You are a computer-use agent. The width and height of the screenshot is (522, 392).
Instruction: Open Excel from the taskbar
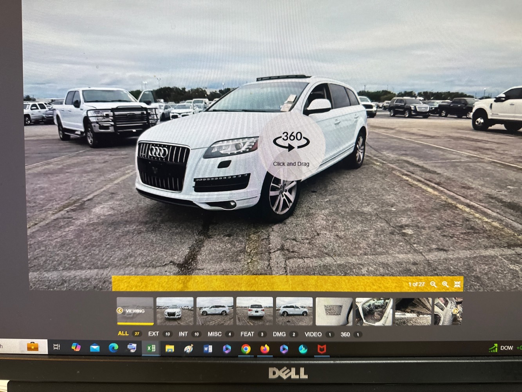151,348
